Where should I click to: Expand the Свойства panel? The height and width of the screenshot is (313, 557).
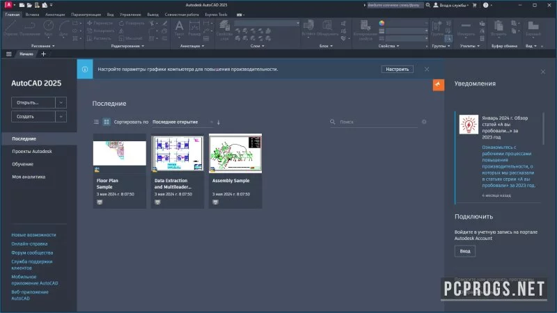click(x=389, y=46)
